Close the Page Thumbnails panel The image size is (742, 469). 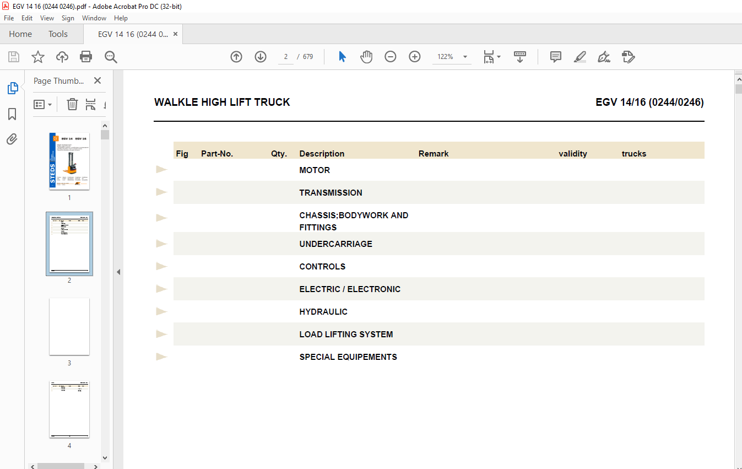(98, 80)
